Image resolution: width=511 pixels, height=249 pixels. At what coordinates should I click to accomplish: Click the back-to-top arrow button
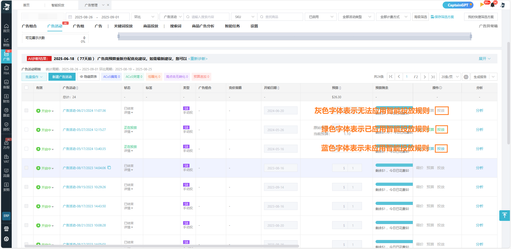[505, 216]
